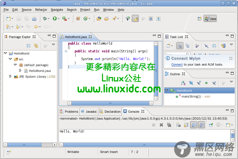Open Package Explorer view menu triangle

pos(53,45)
